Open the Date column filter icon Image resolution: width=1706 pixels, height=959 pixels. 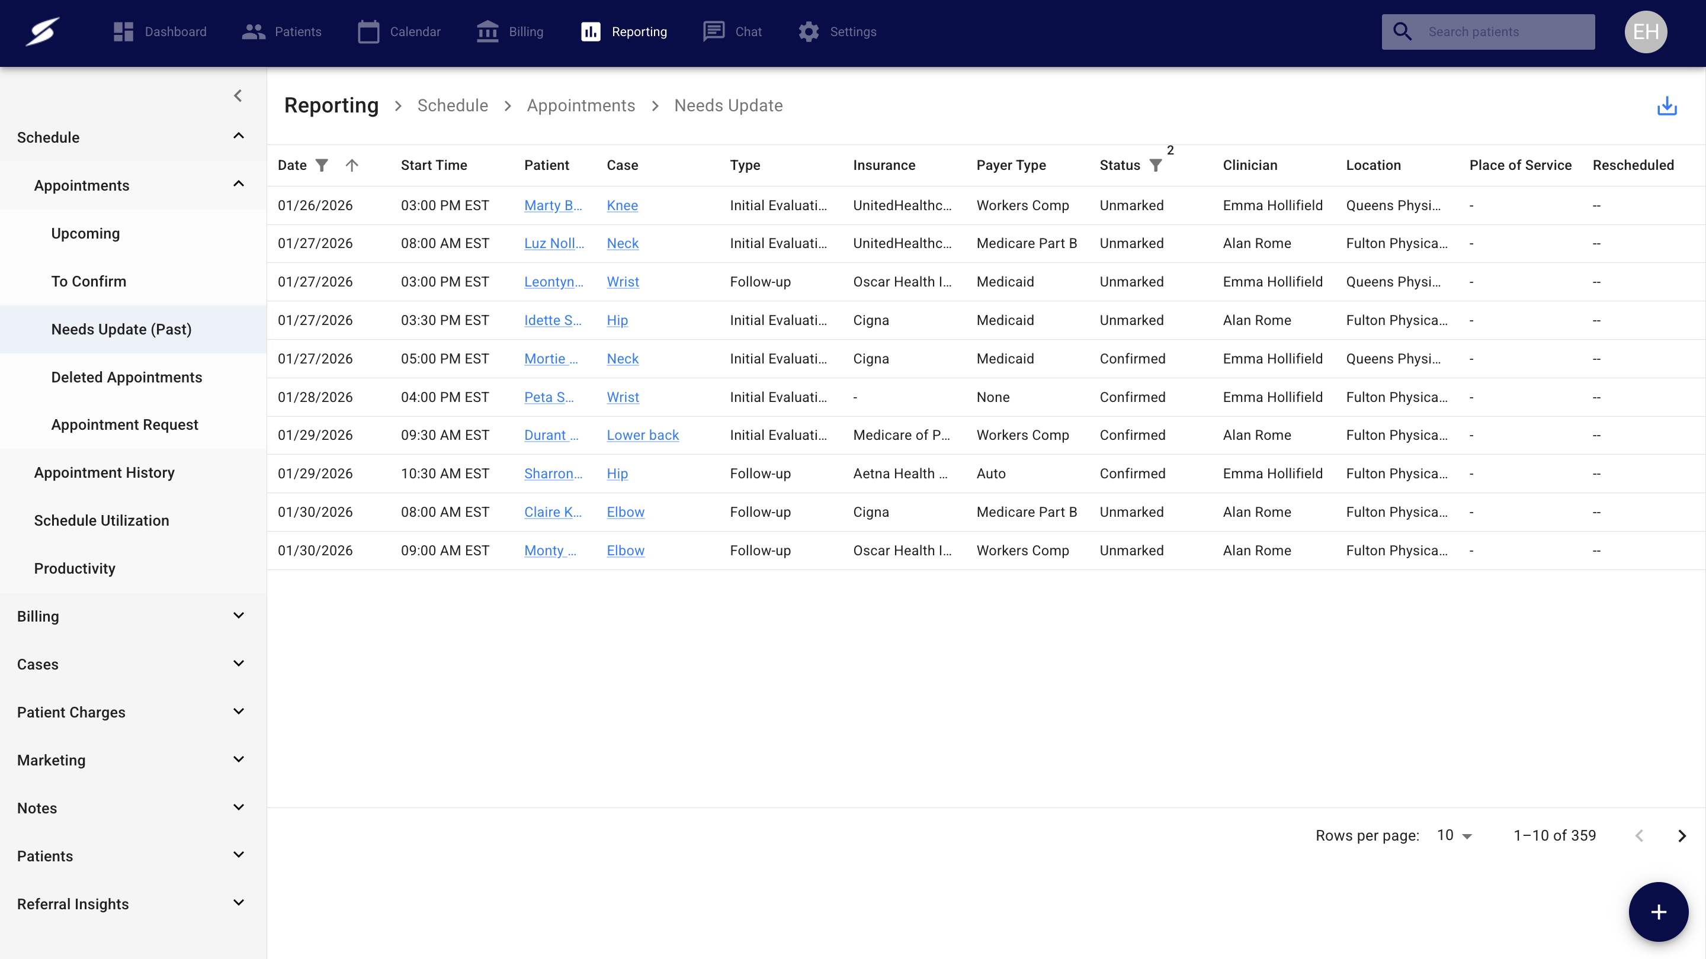coord(322,166)
